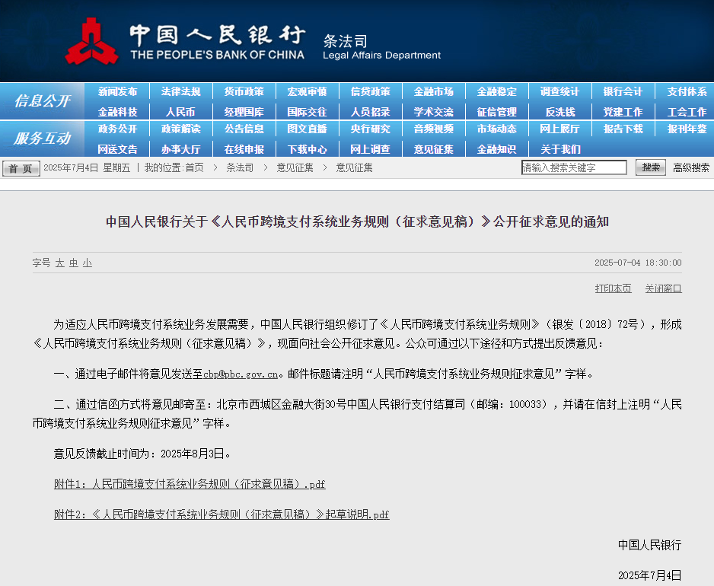Image resolution: width=714 pixels, height=586 pixels.
Task: Click the 打印本页 print page link
Action: pyautogui.click(x=613, y=288)
